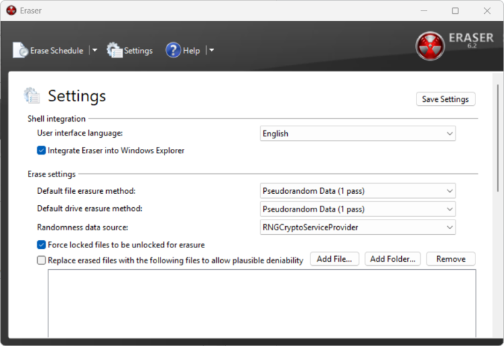Screen dimensions: 504x346
Task: Click the Eraser radioactive logo at top right
Action: tap(430, 46)
